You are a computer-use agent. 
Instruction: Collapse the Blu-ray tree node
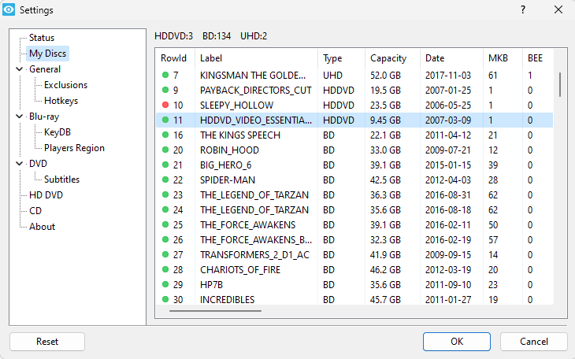tap(19, 117)
